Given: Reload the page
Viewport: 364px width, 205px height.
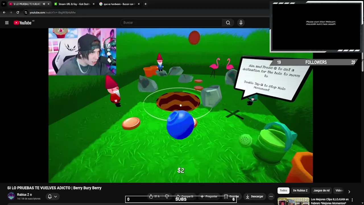Looking at the screenshot, I should (18, 13).
